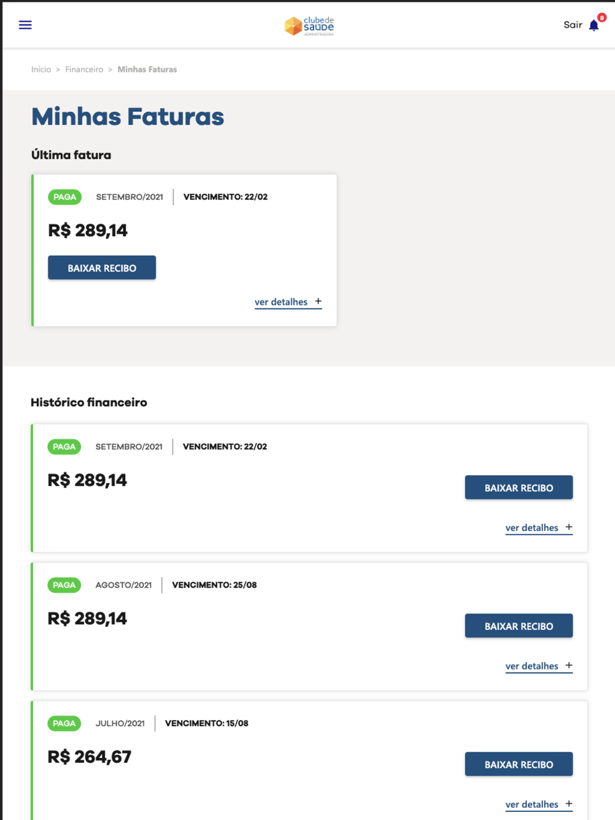Show details of the Agosto/2021 invoice
The image size is (615, 820).
pyautogui.click(x=539, y=666)
